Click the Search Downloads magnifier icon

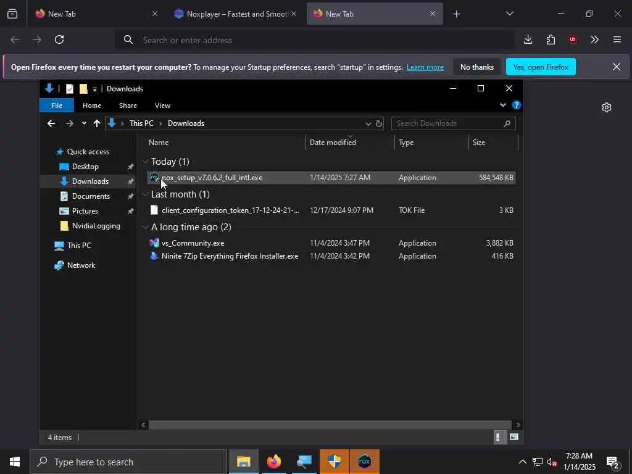pyautogui.click(x=507, y=123)
